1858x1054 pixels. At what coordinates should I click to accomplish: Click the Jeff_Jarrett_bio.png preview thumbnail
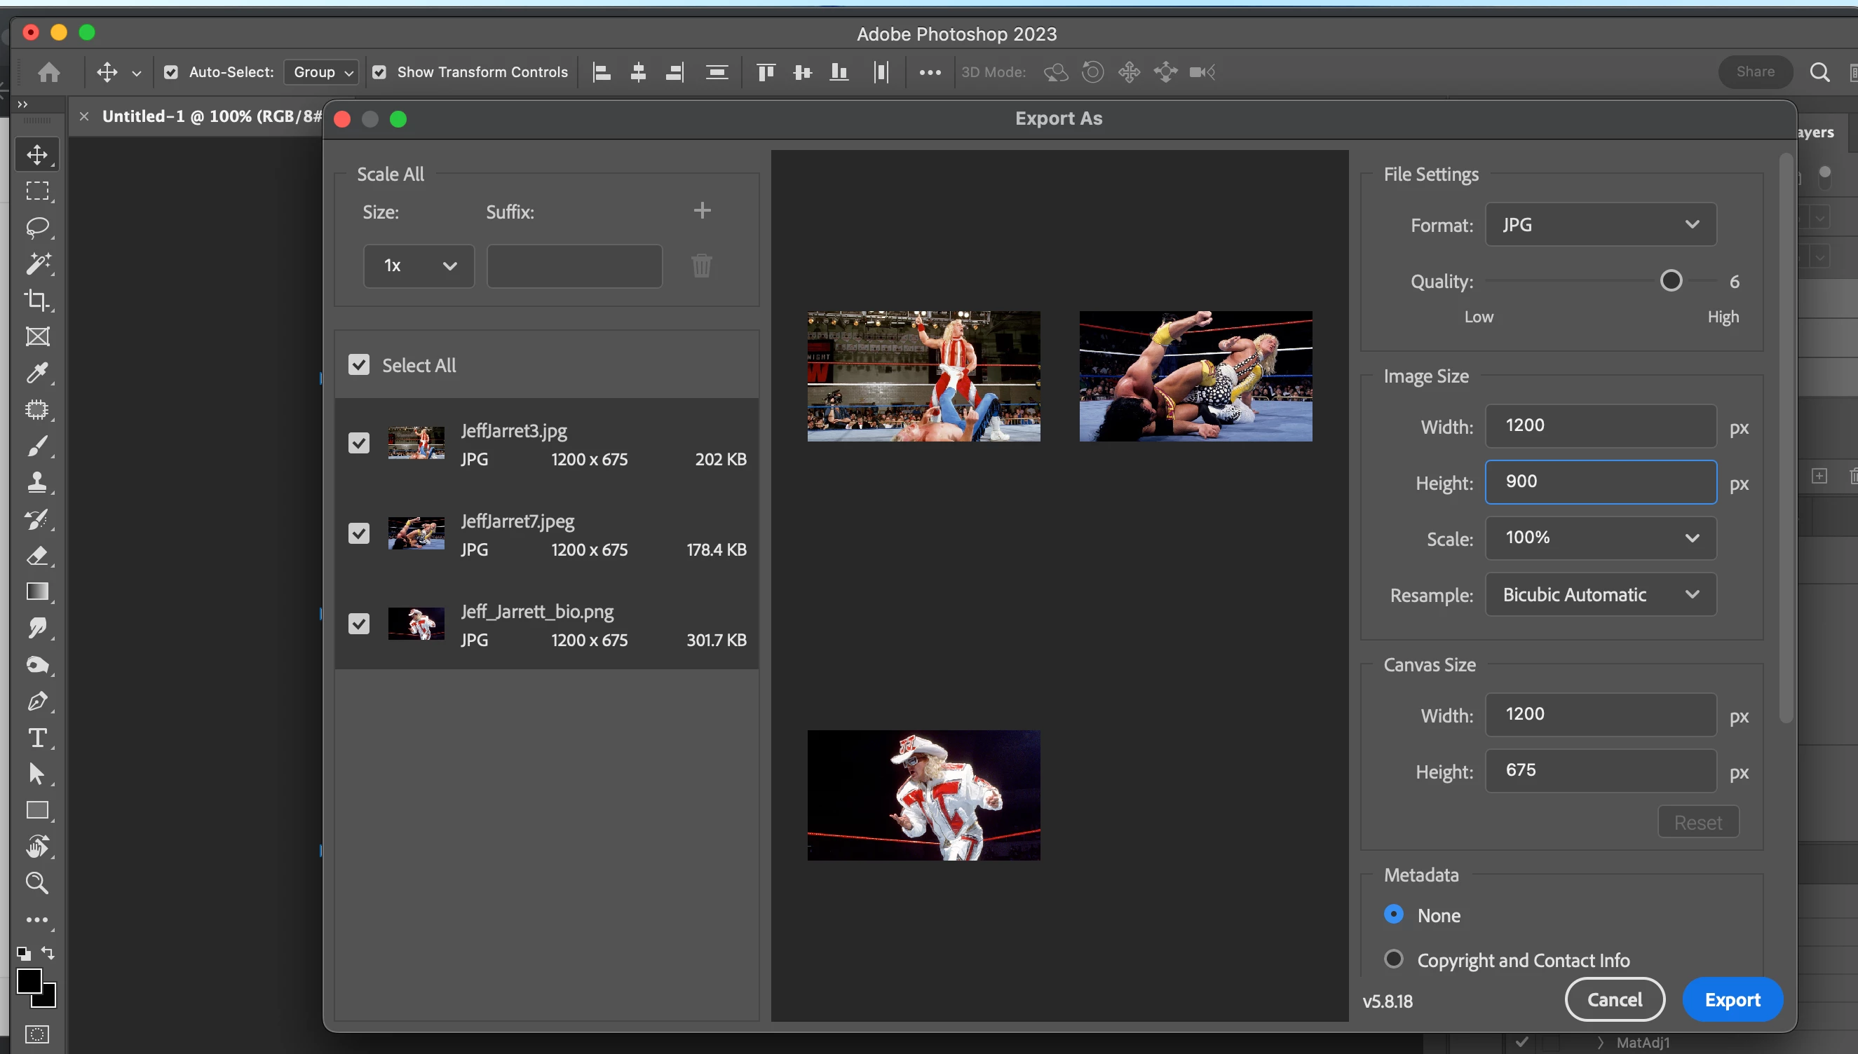pos(923,795)
